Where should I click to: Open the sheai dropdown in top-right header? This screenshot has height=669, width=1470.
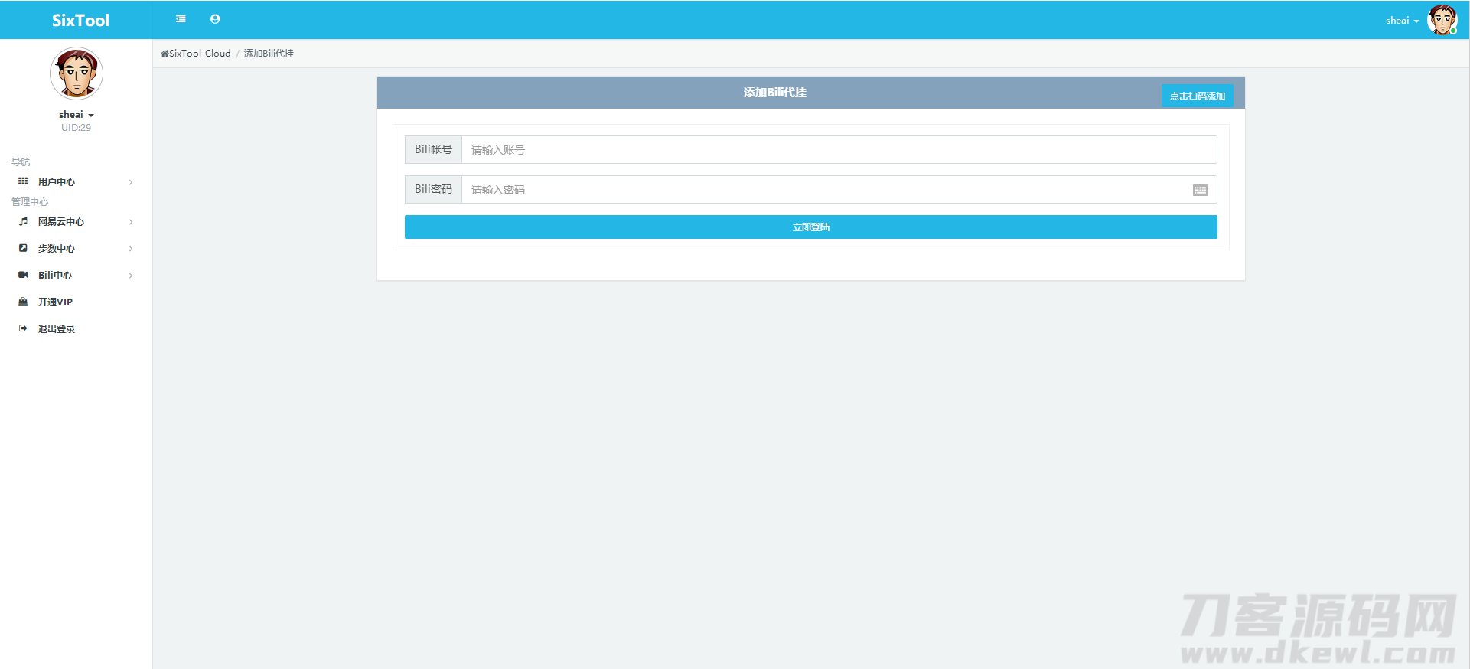pos(1402,21)
